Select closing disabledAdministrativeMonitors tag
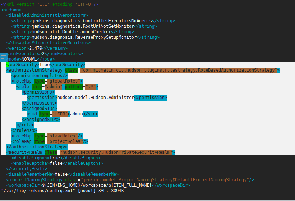Viewport: 295px width, 201px height. [x=48, y=42]
